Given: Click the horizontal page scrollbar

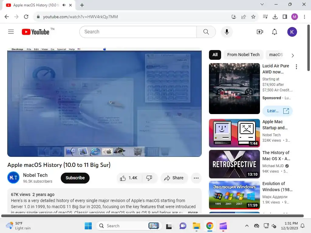Looking at the screenshot, I should click(x=152, y=216).
